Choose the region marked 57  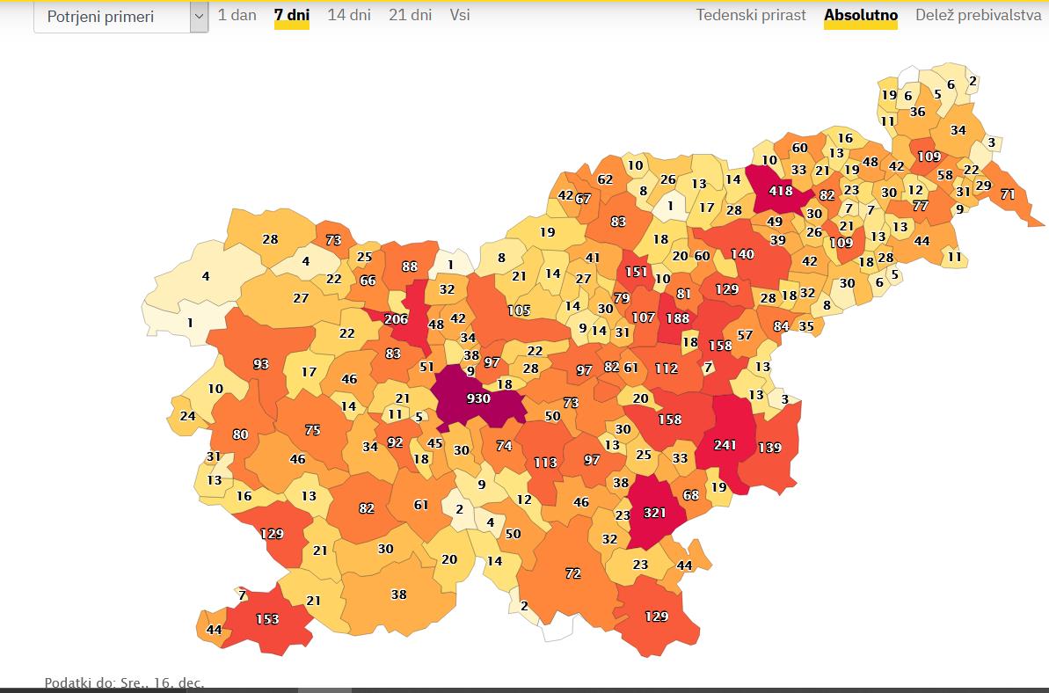(745, 335)
